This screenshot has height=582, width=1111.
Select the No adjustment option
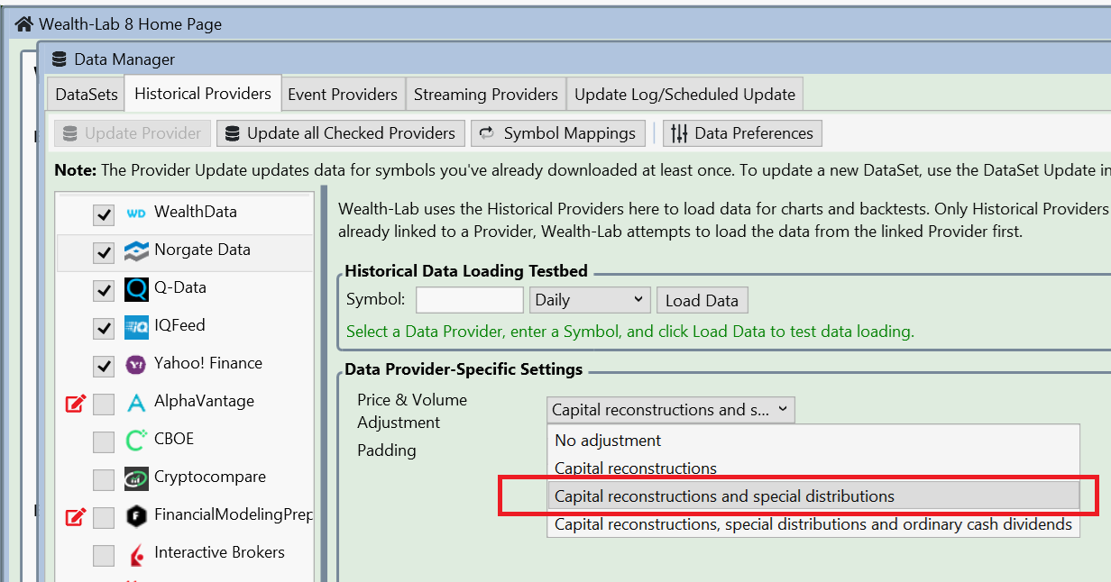608,441
